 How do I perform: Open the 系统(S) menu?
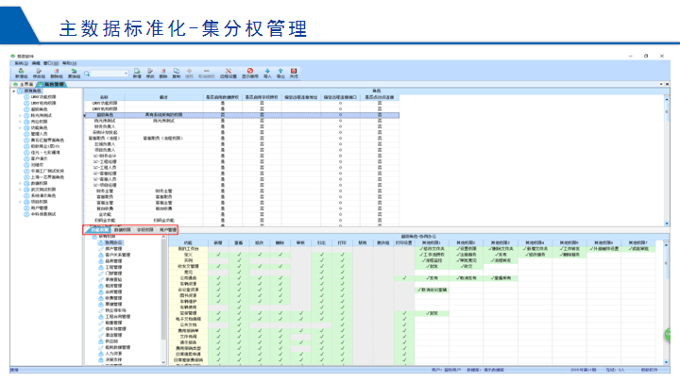[x=21, y=63]
